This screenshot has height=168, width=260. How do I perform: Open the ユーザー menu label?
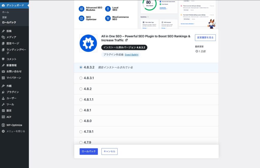[x=11, y=98]
